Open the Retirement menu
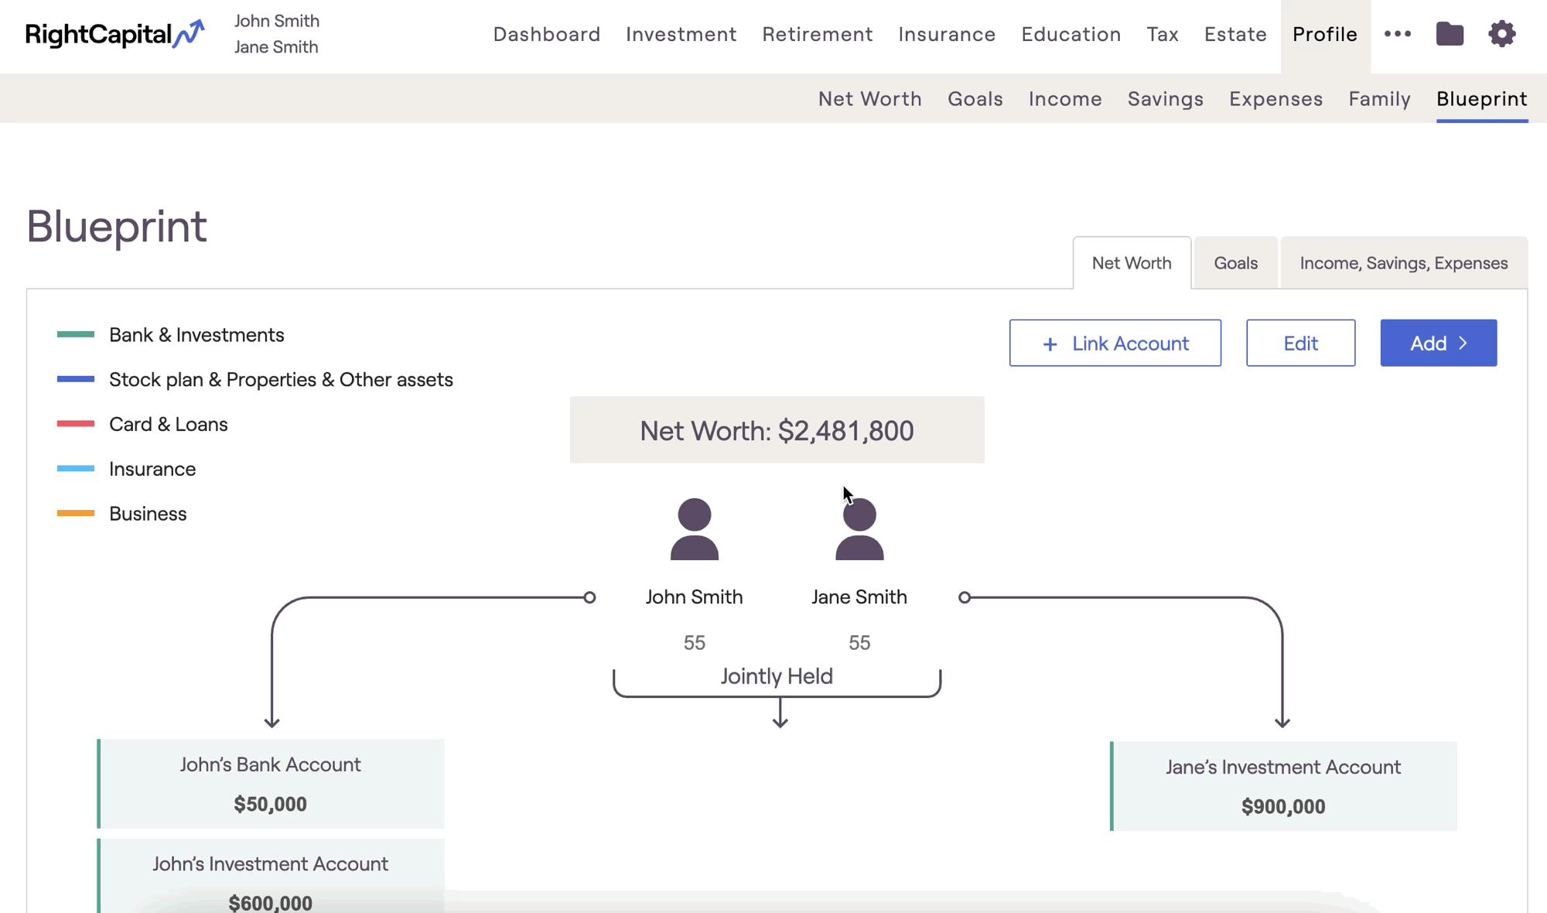 pos(817,34)
